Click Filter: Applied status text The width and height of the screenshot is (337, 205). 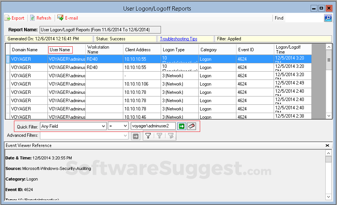click(229, 39)
